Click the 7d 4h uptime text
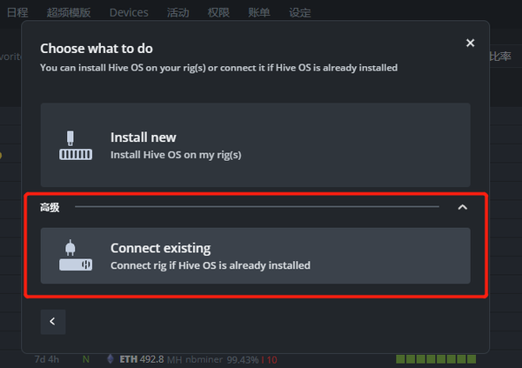This screenshot has height=368, width=522. tap(49, 358)
